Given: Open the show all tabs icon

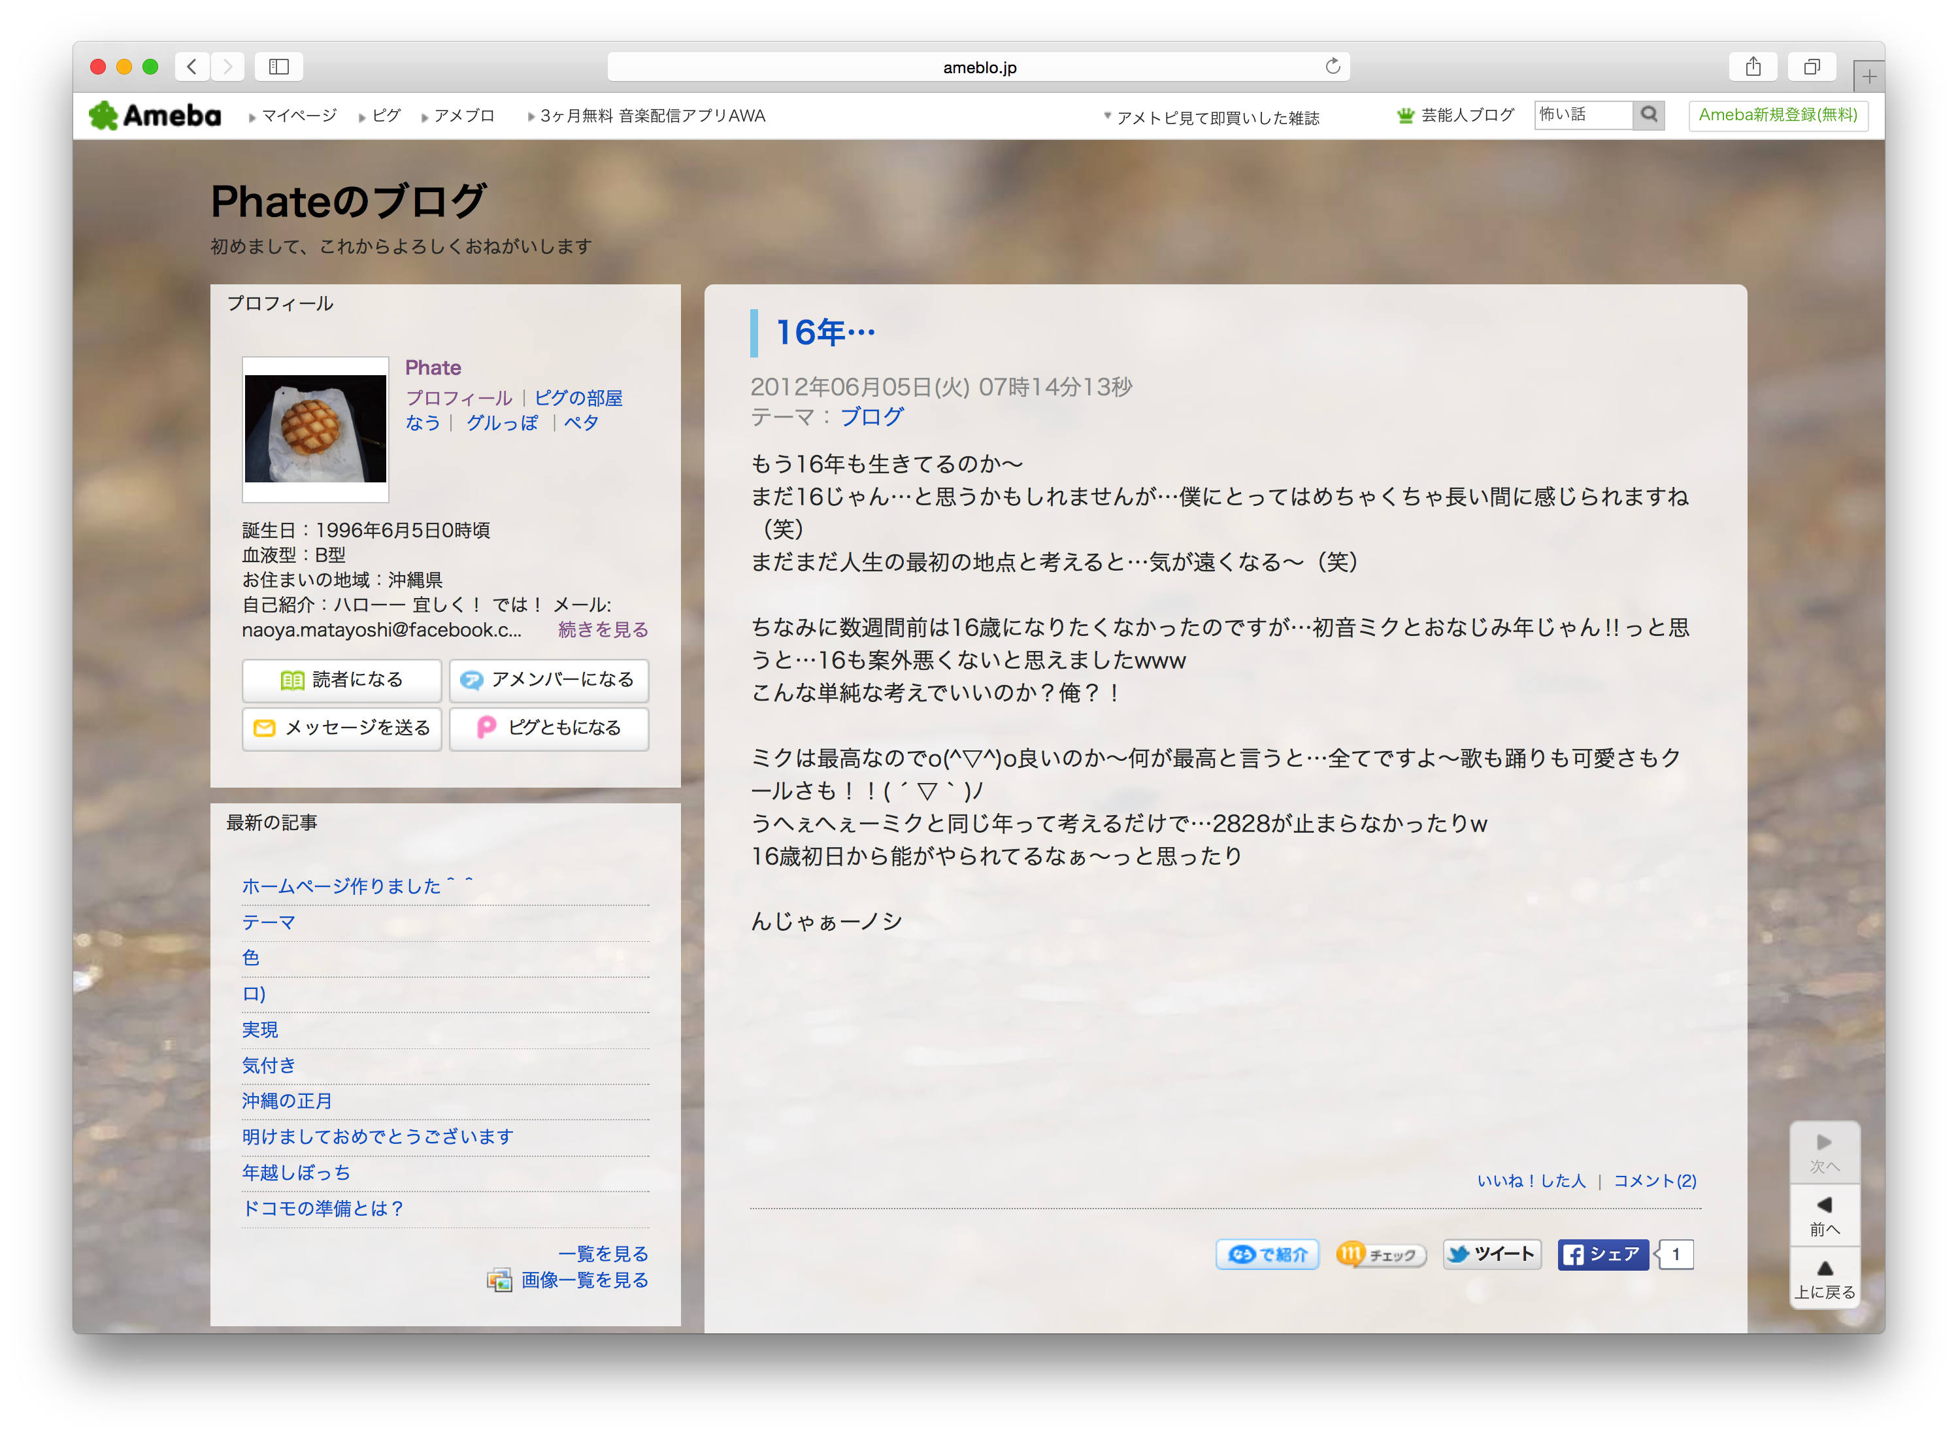Looking at the screenshot, I should coord(1812,67).
